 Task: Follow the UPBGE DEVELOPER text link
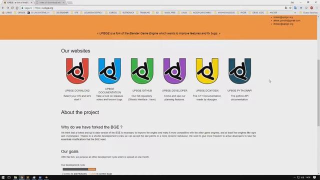click(x=174, y=90)
